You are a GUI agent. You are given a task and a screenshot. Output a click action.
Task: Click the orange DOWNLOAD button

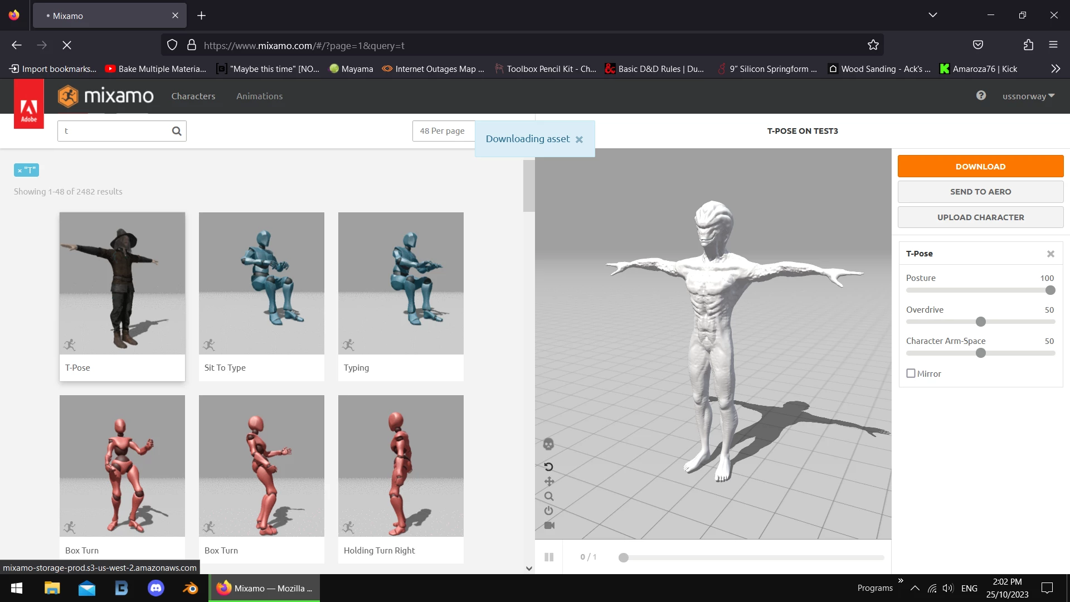coord(980,166)
